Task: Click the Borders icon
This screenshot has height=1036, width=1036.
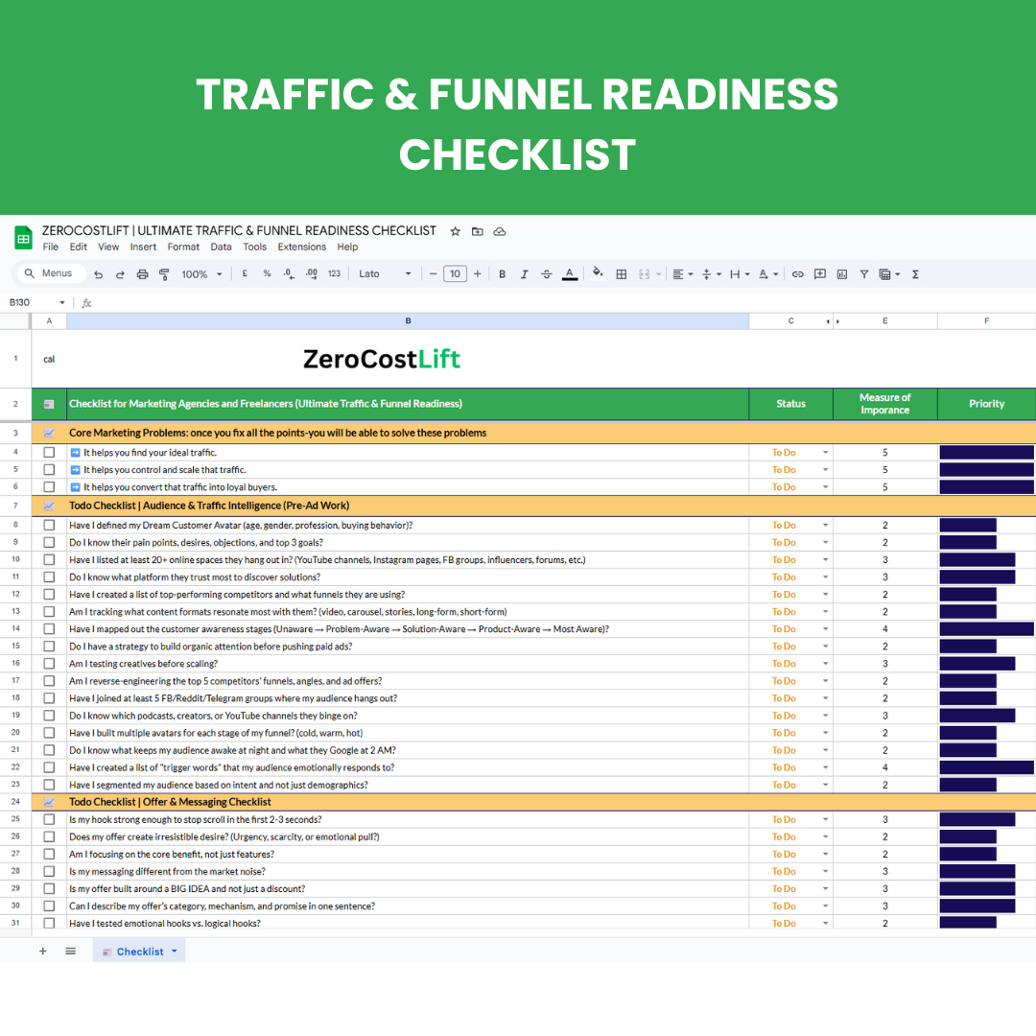Action: click(621, 274)
